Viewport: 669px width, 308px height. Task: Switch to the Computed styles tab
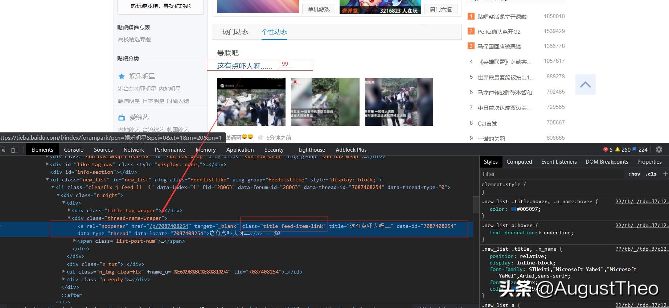pyautogui.click(x=519, y=162)
